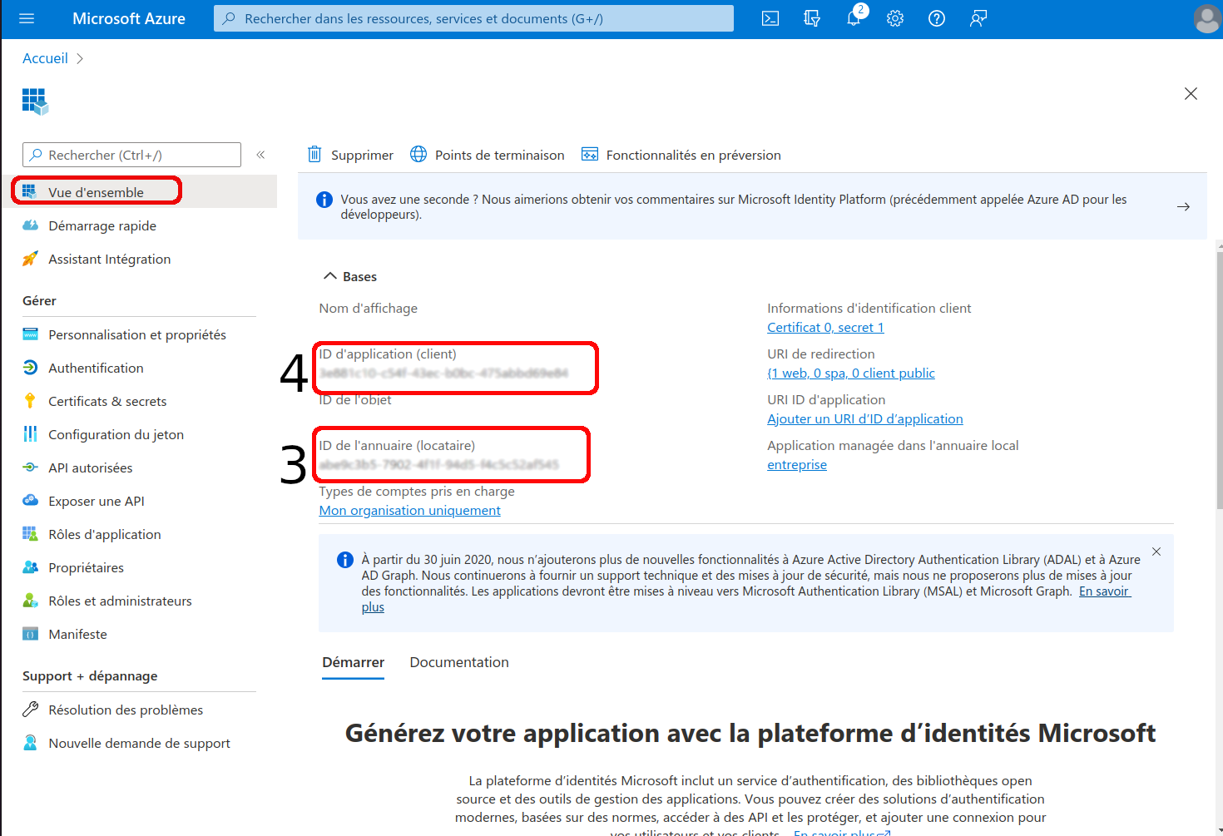Viewport: 1223px width, 836px height.
Task: Click the Nom d'affichage label
Action: click(369, 308)
